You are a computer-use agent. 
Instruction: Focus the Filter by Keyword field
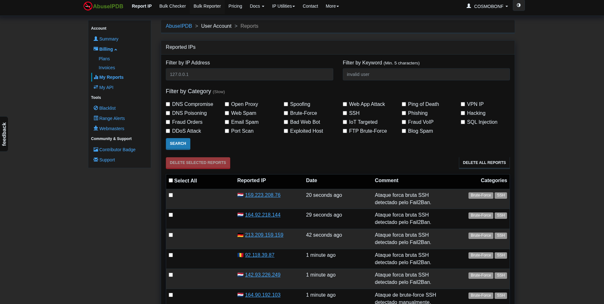tap(426, 74)
